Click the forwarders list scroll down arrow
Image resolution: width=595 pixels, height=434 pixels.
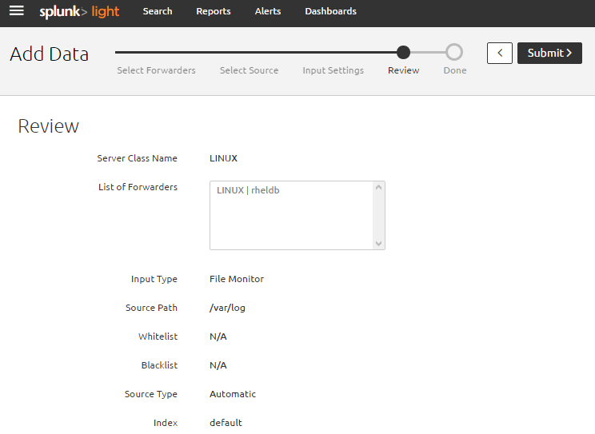(x=378, y=244)
